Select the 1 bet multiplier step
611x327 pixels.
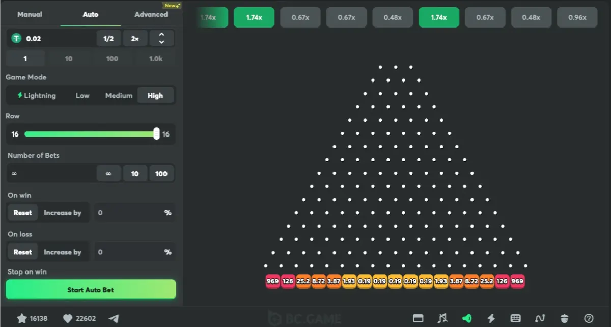(x=25, y=59)
